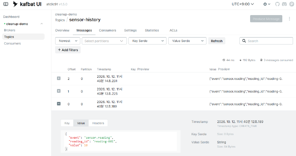Open the ProductHunt icon
This screenshot has width=296, height=156.
(x=292, y=4)
